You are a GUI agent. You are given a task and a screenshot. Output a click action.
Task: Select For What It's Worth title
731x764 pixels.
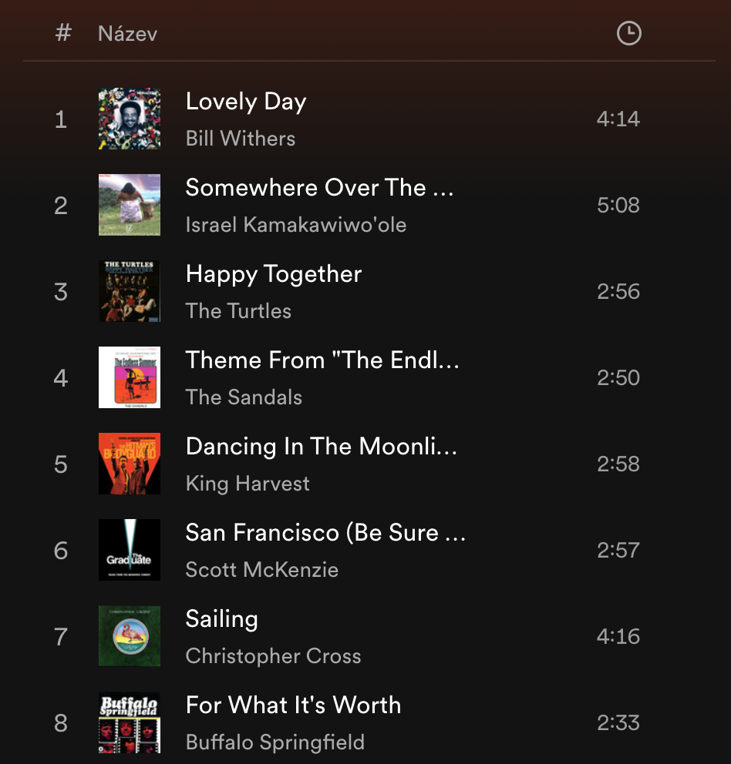pyautogui.click(x=293, y=705)
